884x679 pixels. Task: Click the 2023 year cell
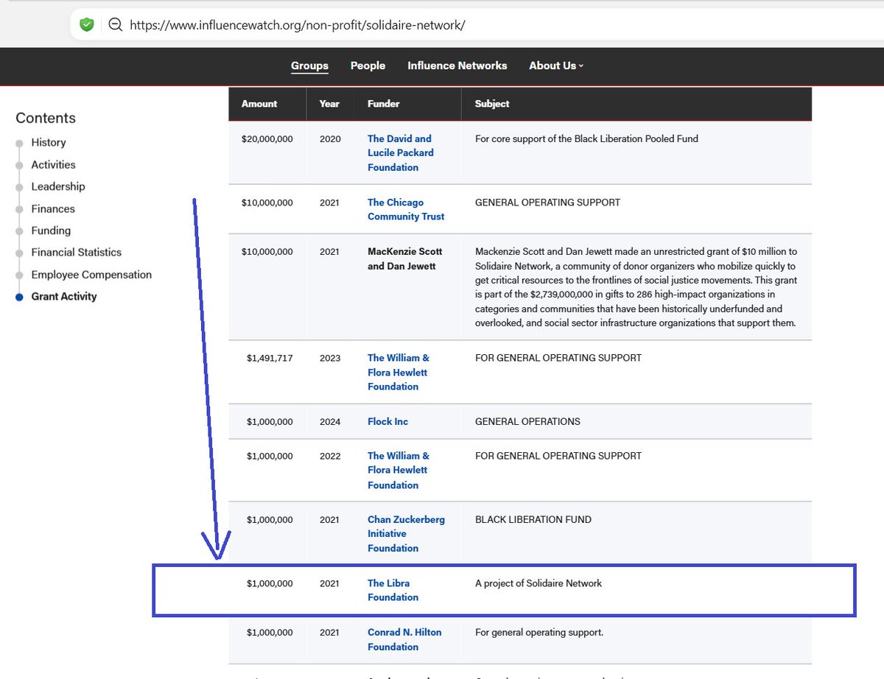(x=330, y=358)
